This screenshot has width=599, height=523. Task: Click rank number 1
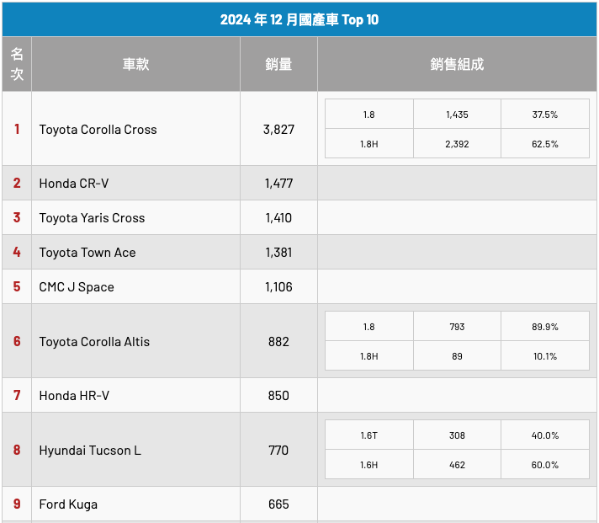point(17,129)
